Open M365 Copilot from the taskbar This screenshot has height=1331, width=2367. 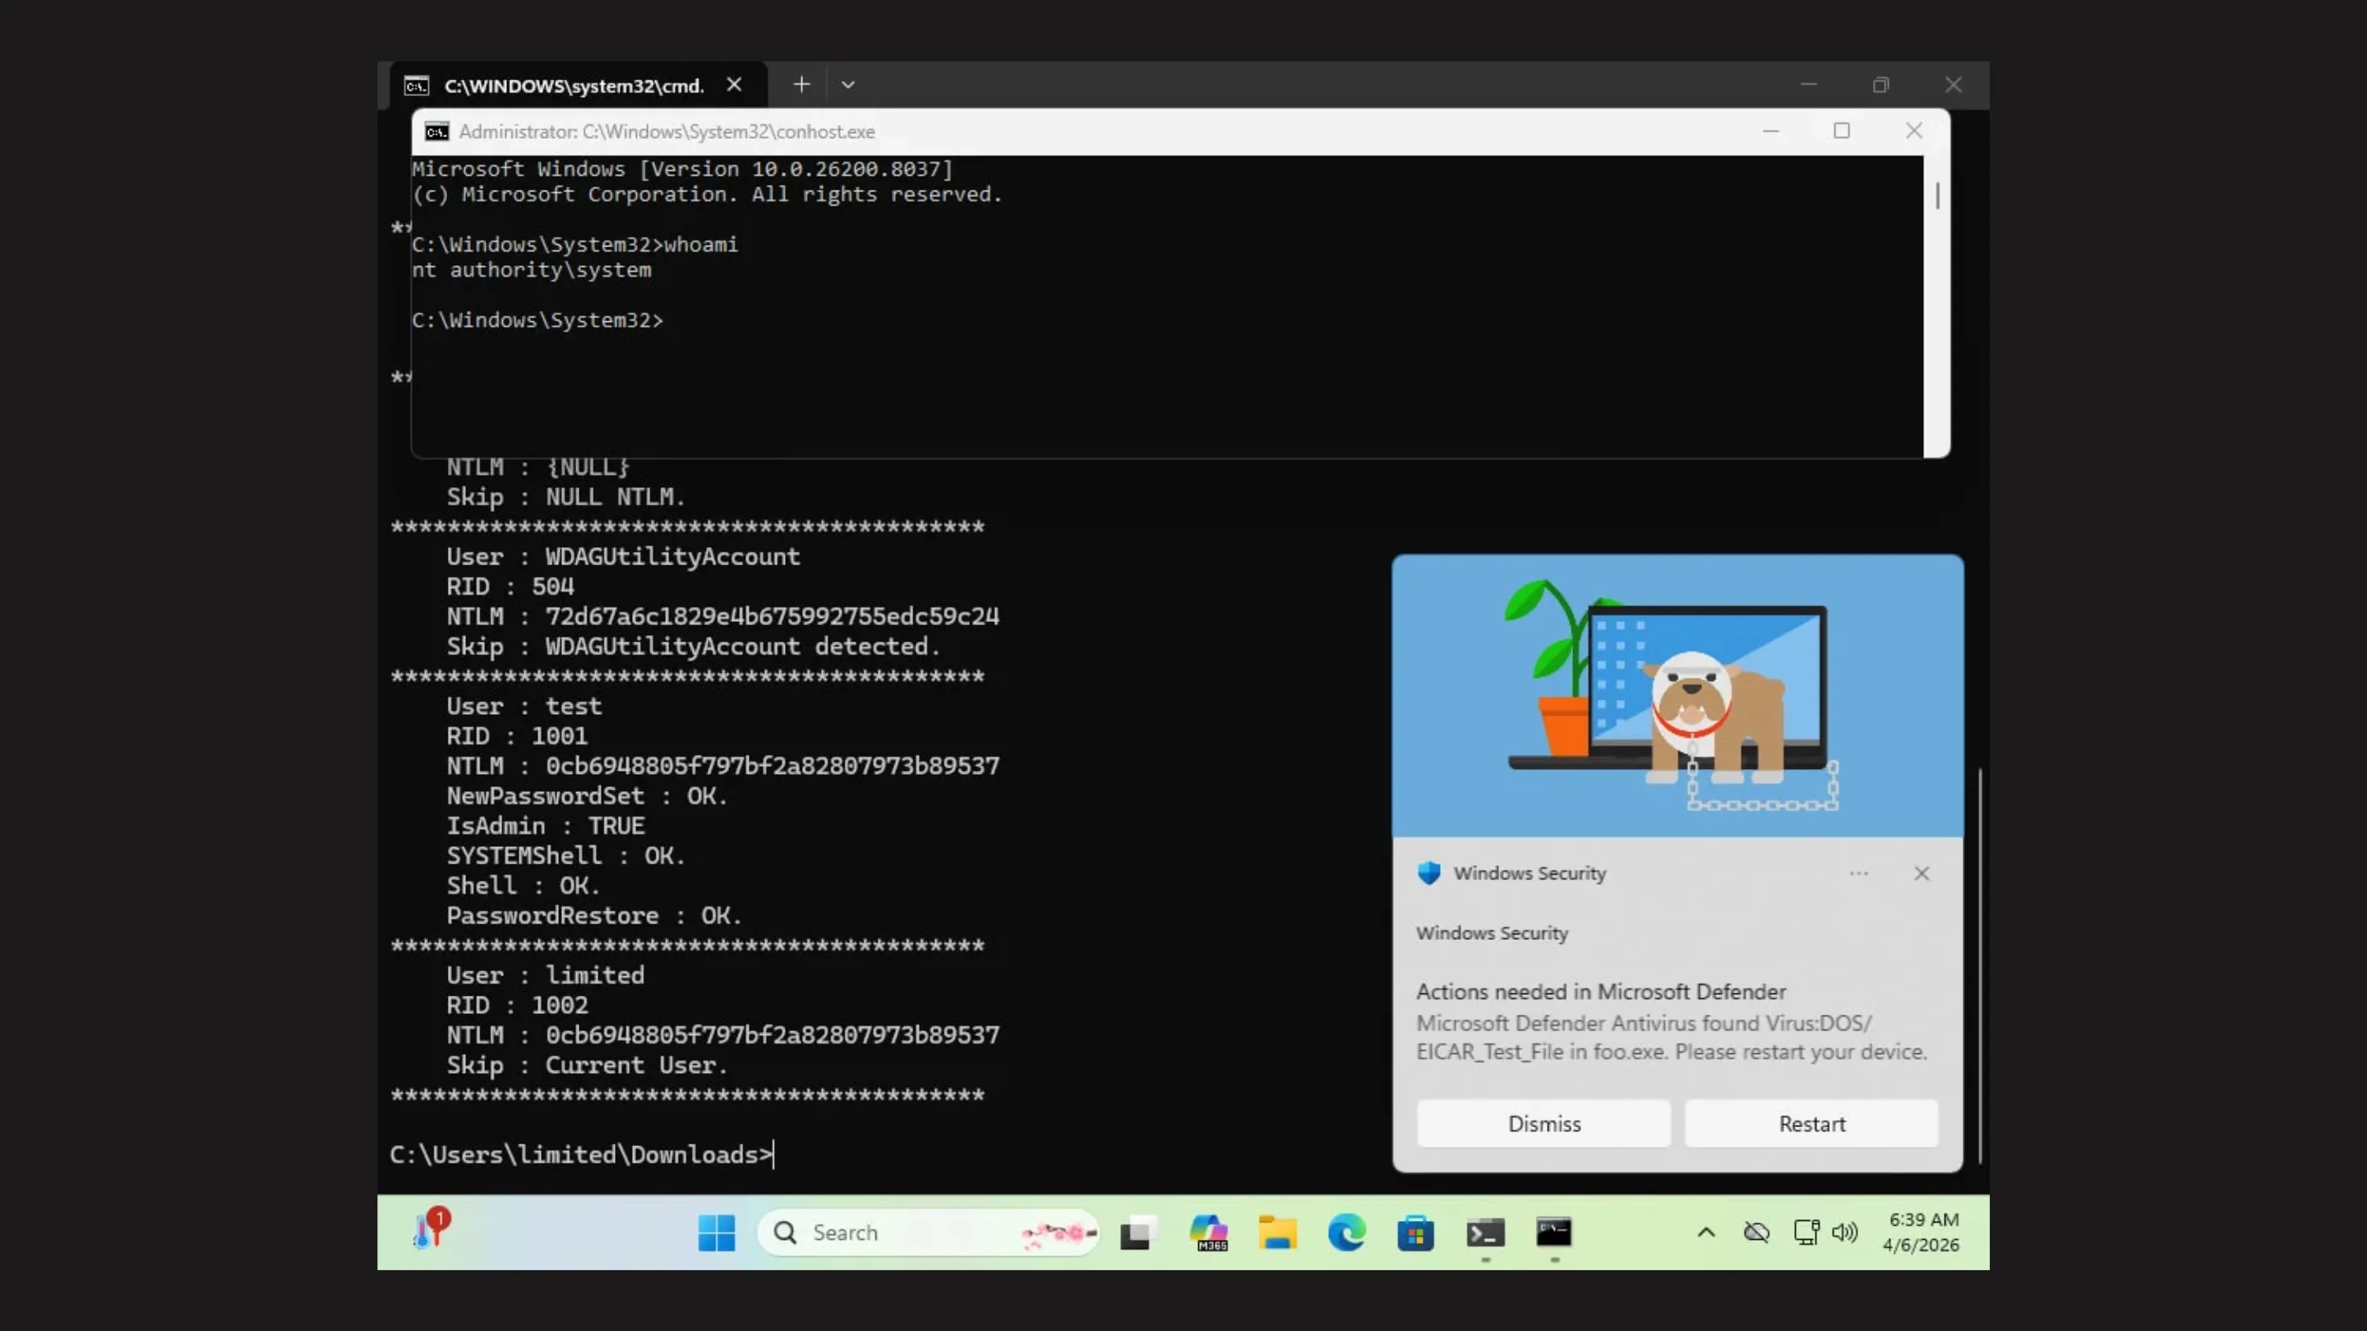1209,1232
